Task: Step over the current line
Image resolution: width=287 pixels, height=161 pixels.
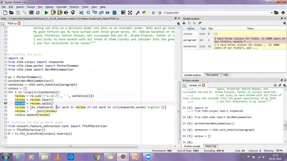Action: pos(88,13)
